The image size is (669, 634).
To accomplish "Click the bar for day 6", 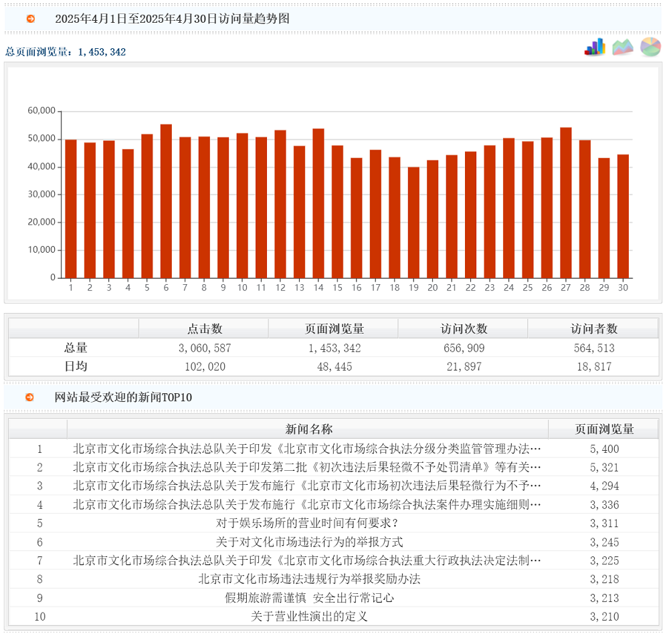I will point(166,201).
